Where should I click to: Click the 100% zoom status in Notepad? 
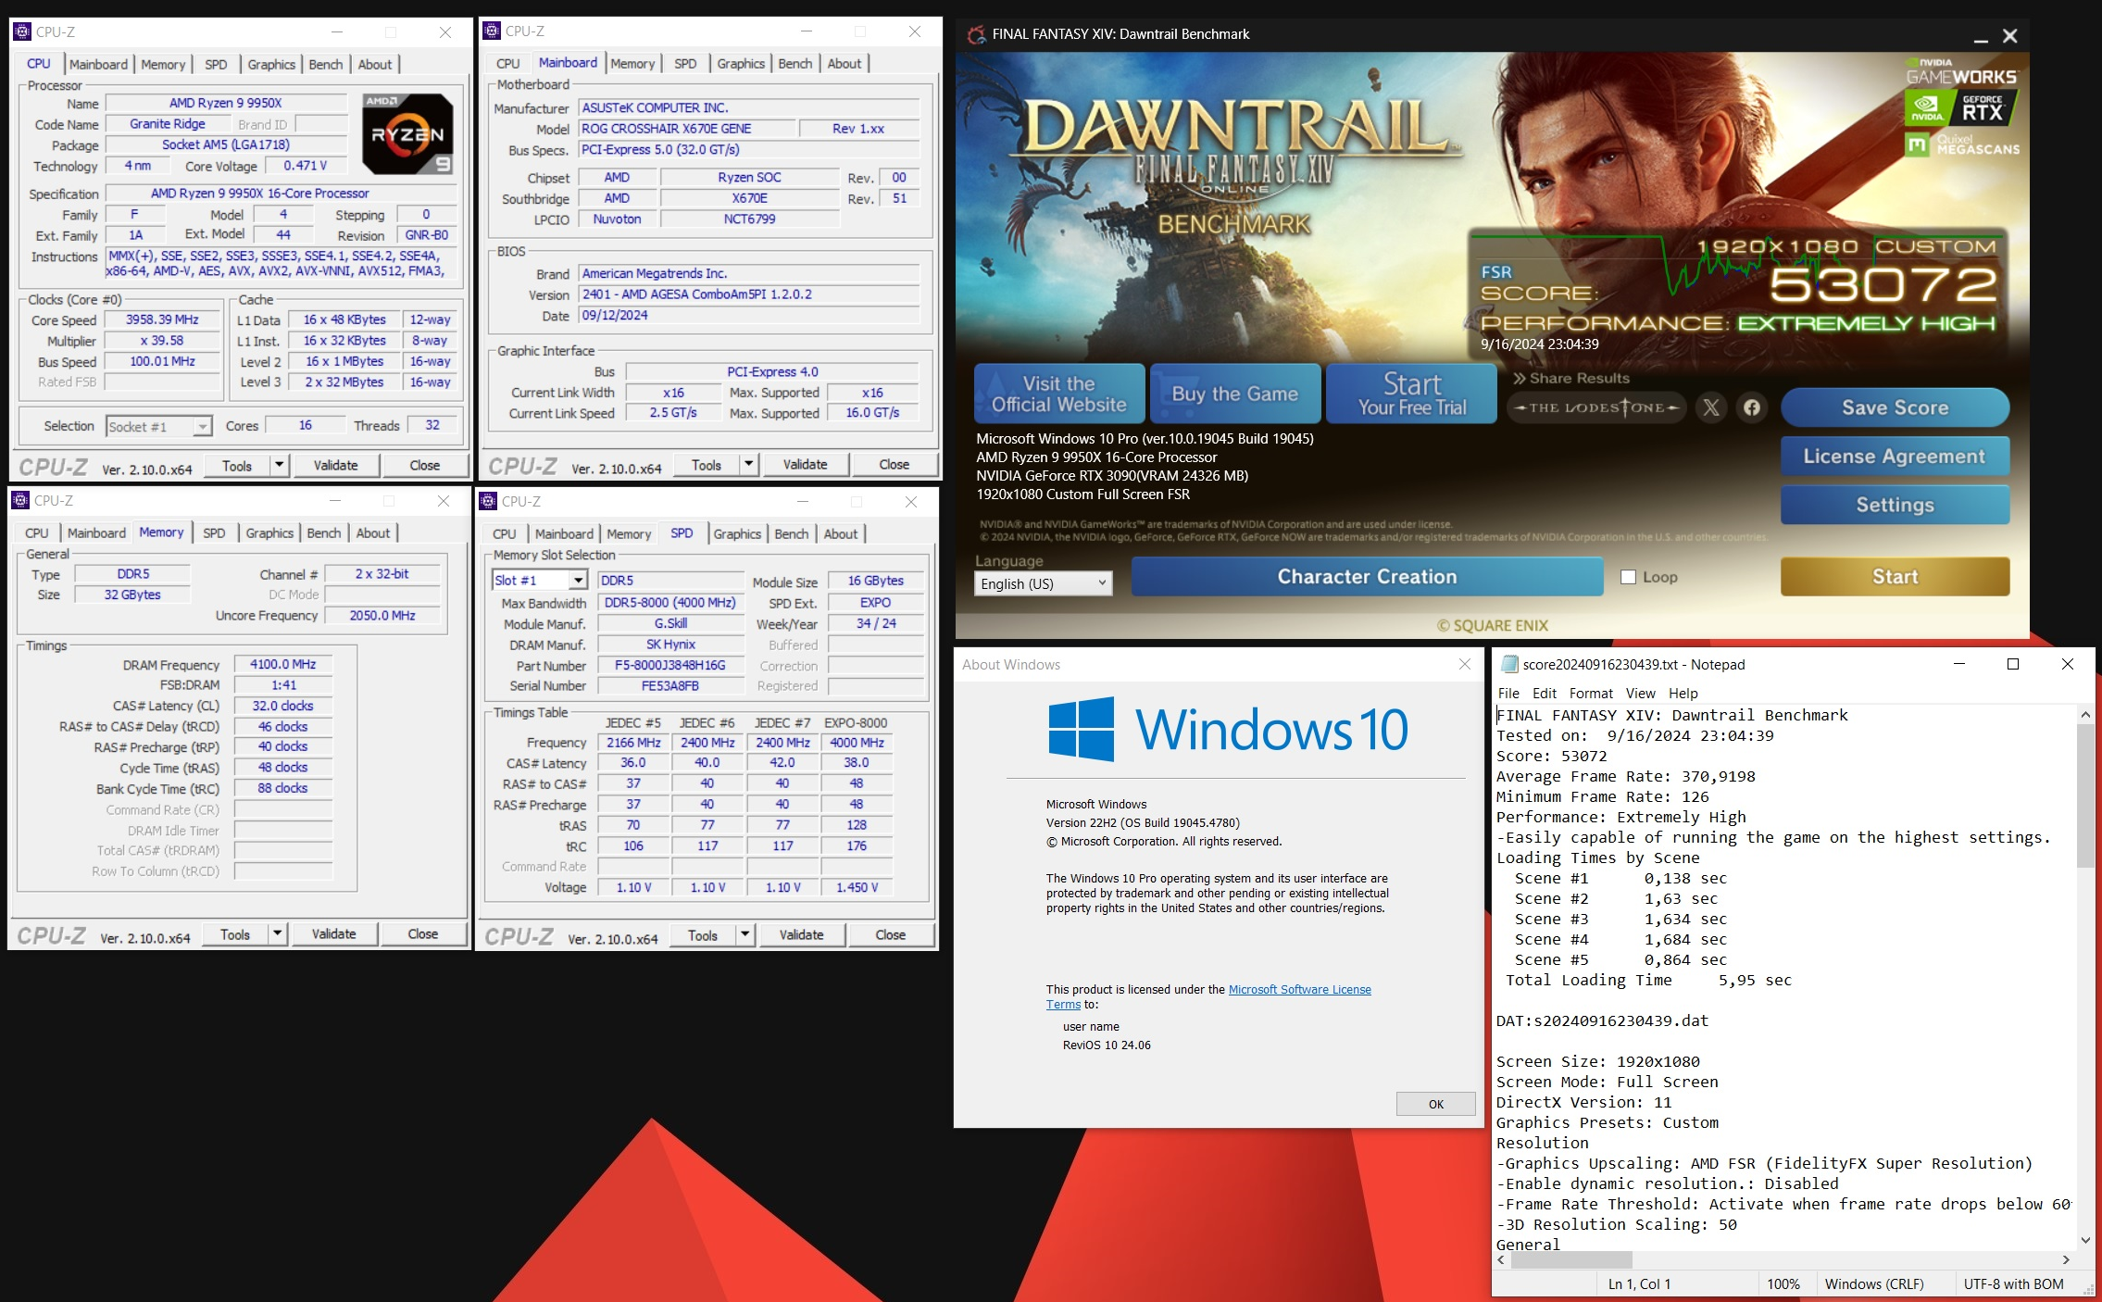point(1783,1283)
